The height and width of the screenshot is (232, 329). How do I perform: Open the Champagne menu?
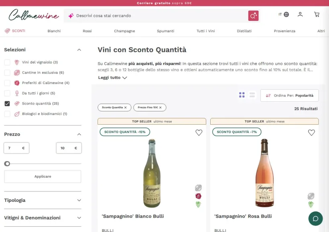pyautogui.click(x=124, y=31)
